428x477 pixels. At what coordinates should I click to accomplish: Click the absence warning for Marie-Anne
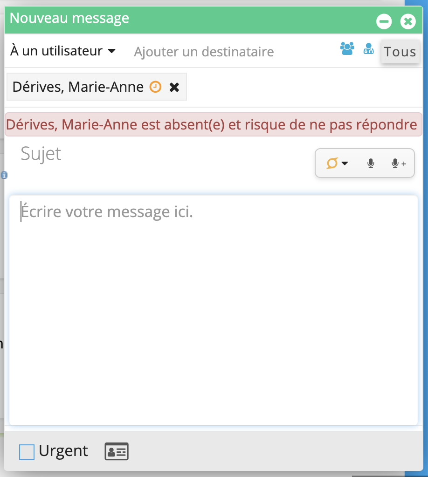coord(214,124)
